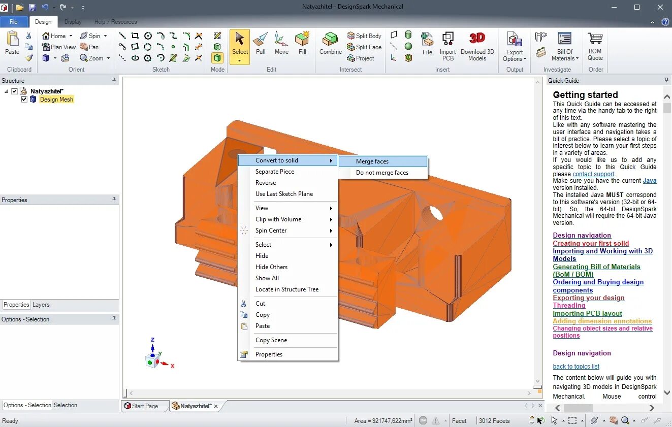Insert a File via the ribbon

(x=428, y=43)
